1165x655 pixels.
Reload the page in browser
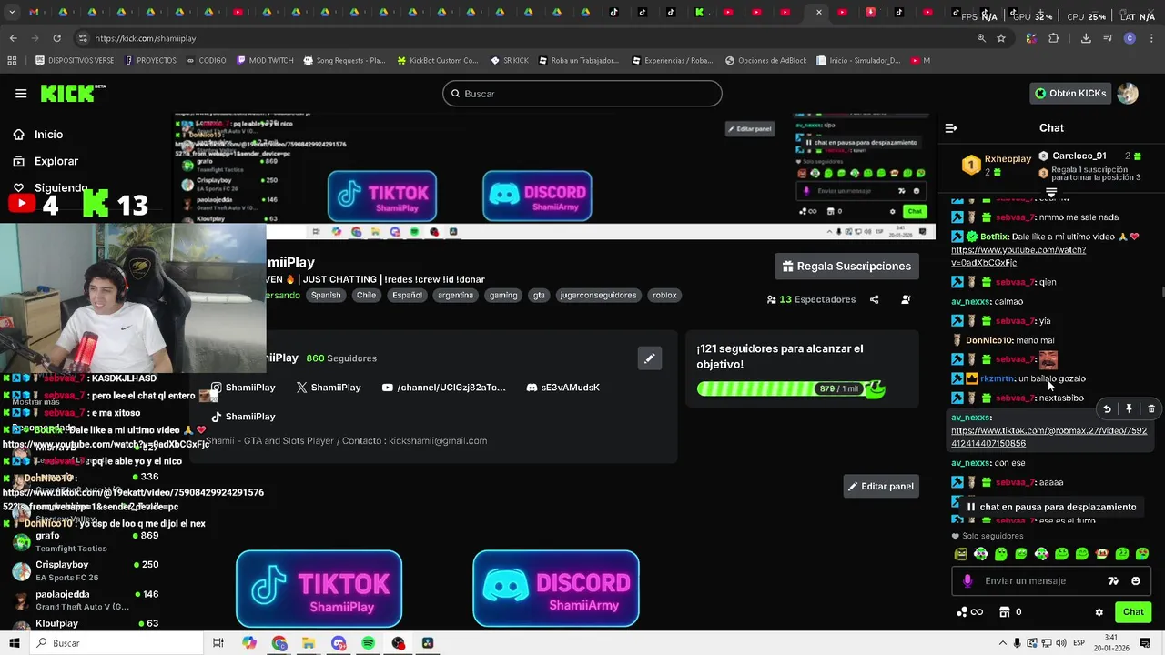point(56,38)
